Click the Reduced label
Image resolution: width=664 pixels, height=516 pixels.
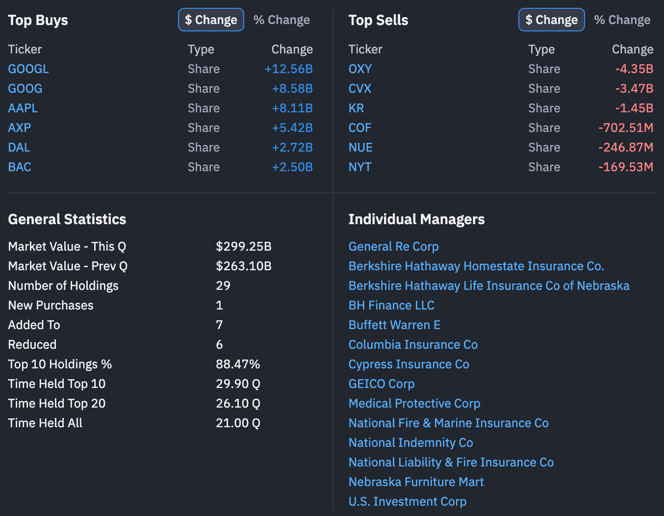(32, 344)
